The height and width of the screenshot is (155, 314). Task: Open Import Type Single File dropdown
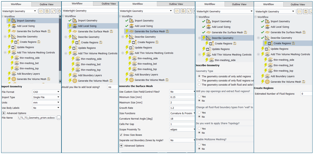46,97
